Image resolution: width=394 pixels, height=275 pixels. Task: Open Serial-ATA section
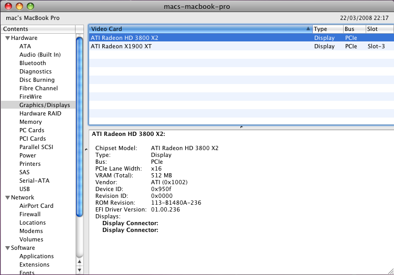34,181
